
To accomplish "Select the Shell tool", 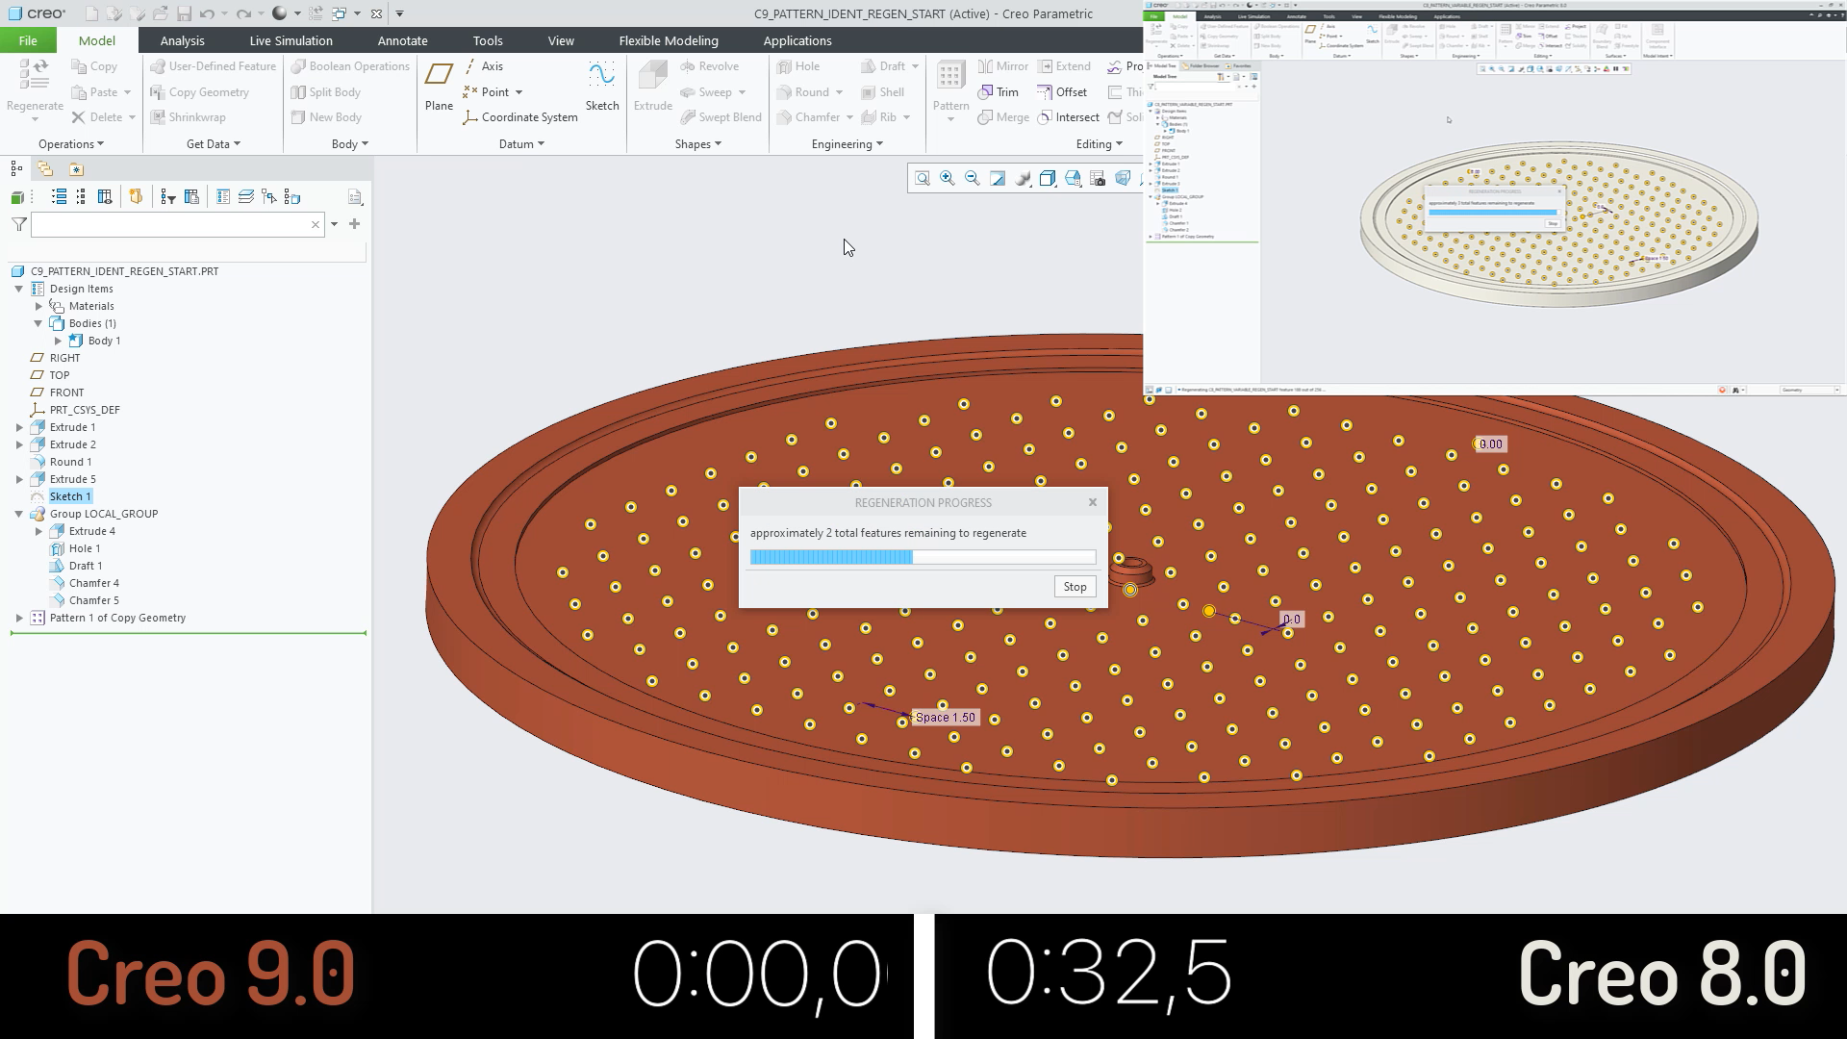I will click(x=885, y=91).
